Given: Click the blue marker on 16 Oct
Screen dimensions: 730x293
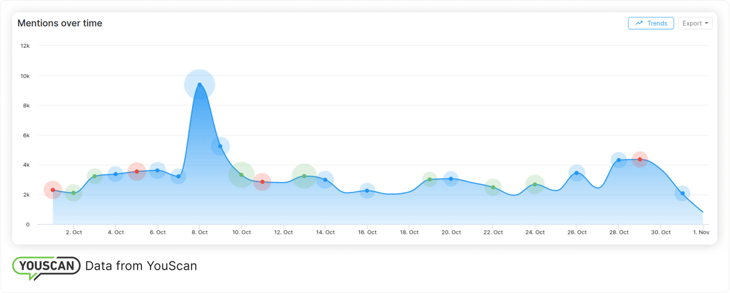Looking at the screenshot, I should (x=367, y=191).
